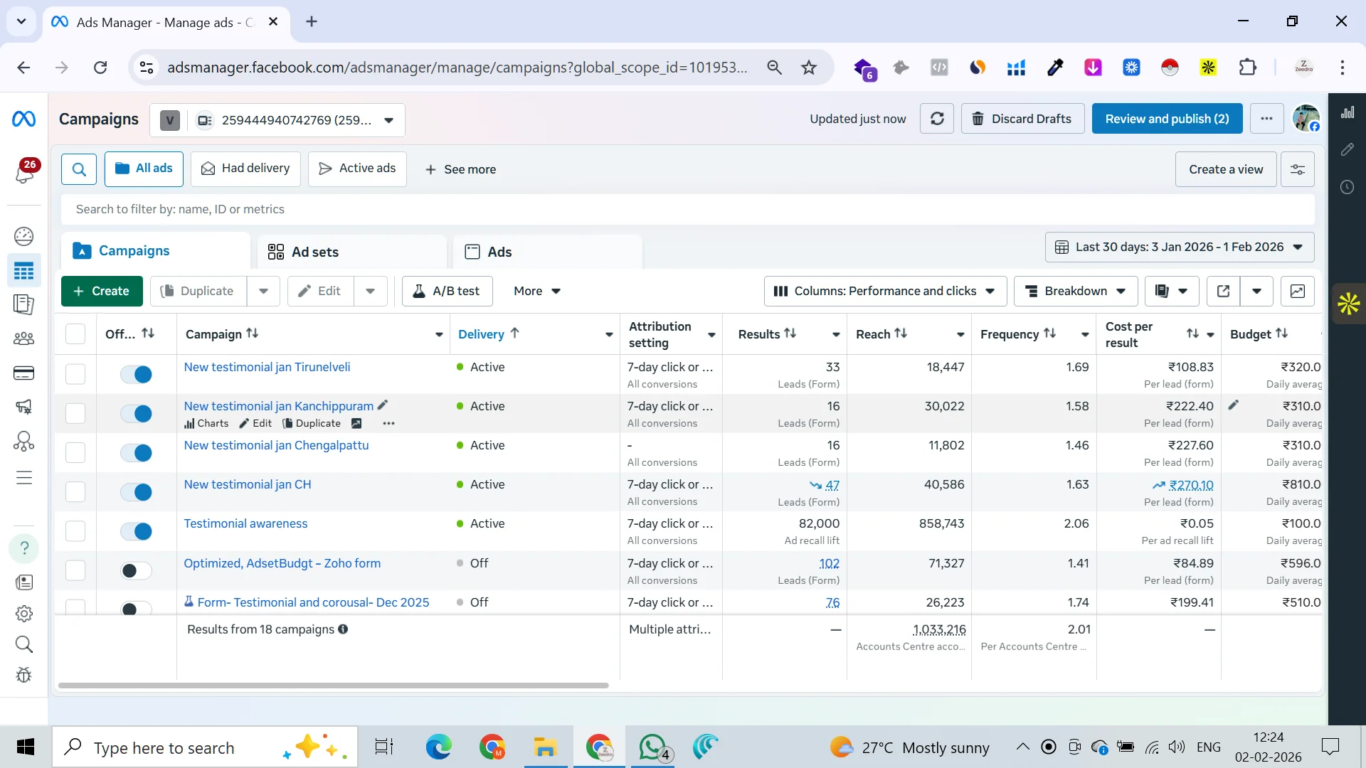This screenshot has width=1366, height=768.
Task: Open the Columns: Performance and clicks dropdown
Action: click(x=884, y=291)
